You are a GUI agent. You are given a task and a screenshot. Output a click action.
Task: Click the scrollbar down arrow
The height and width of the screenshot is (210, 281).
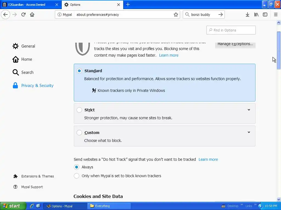(279, 199)
